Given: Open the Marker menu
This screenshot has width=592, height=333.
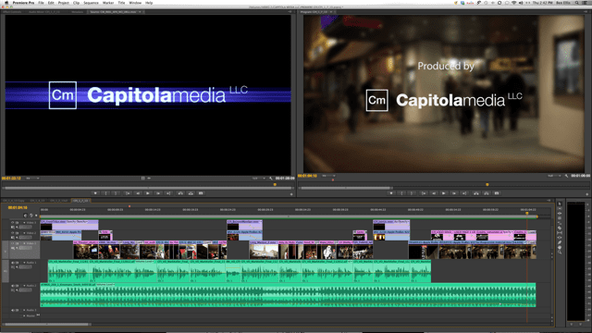Looking at the screenshot, I should [108, 3].
